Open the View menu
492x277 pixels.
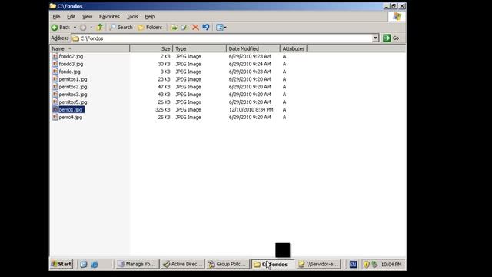[87, 17]
